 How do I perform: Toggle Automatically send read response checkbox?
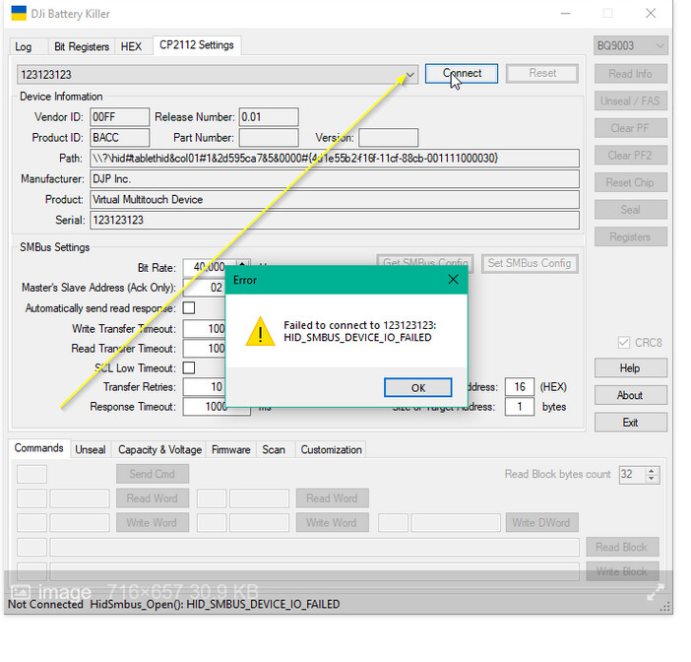(x=189, y=307)
